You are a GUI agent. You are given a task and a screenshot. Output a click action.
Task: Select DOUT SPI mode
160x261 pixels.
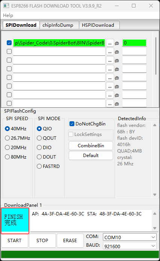point(46,157)
